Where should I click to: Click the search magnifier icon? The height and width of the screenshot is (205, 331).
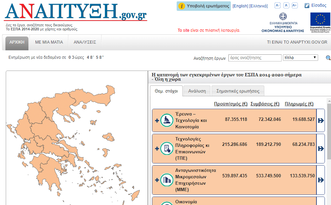(x=328, y=58)
